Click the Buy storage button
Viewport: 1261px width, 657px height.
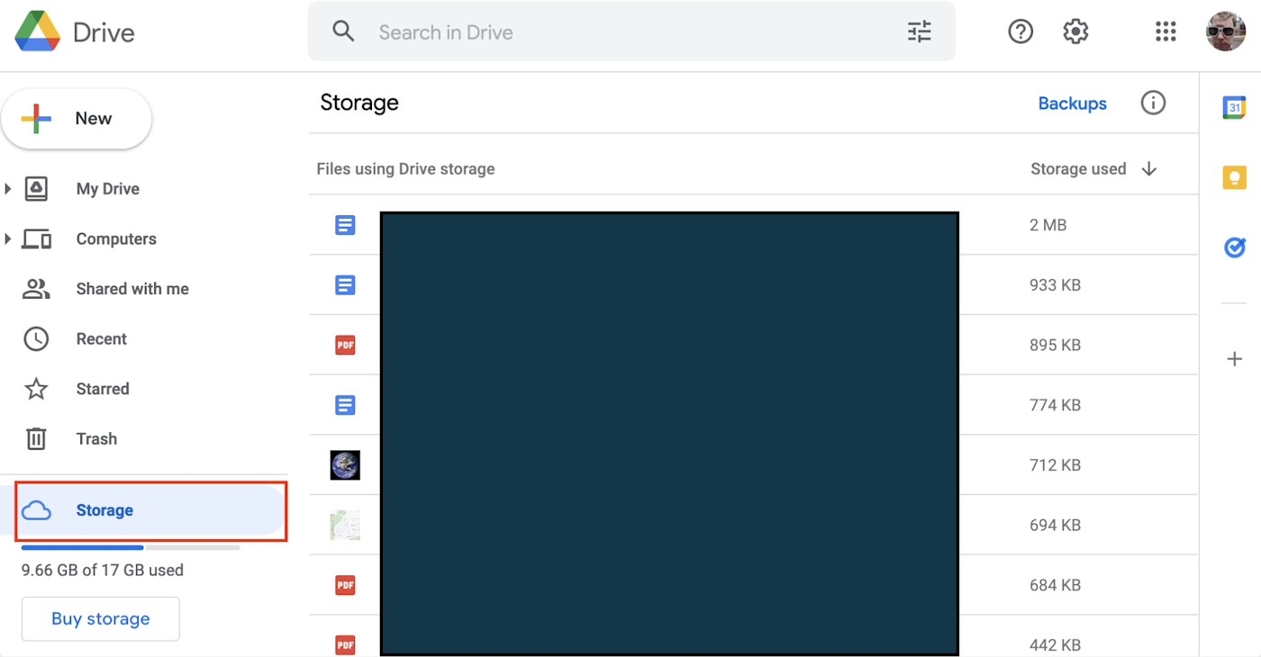pyautogui.click(x=101, y=619)
